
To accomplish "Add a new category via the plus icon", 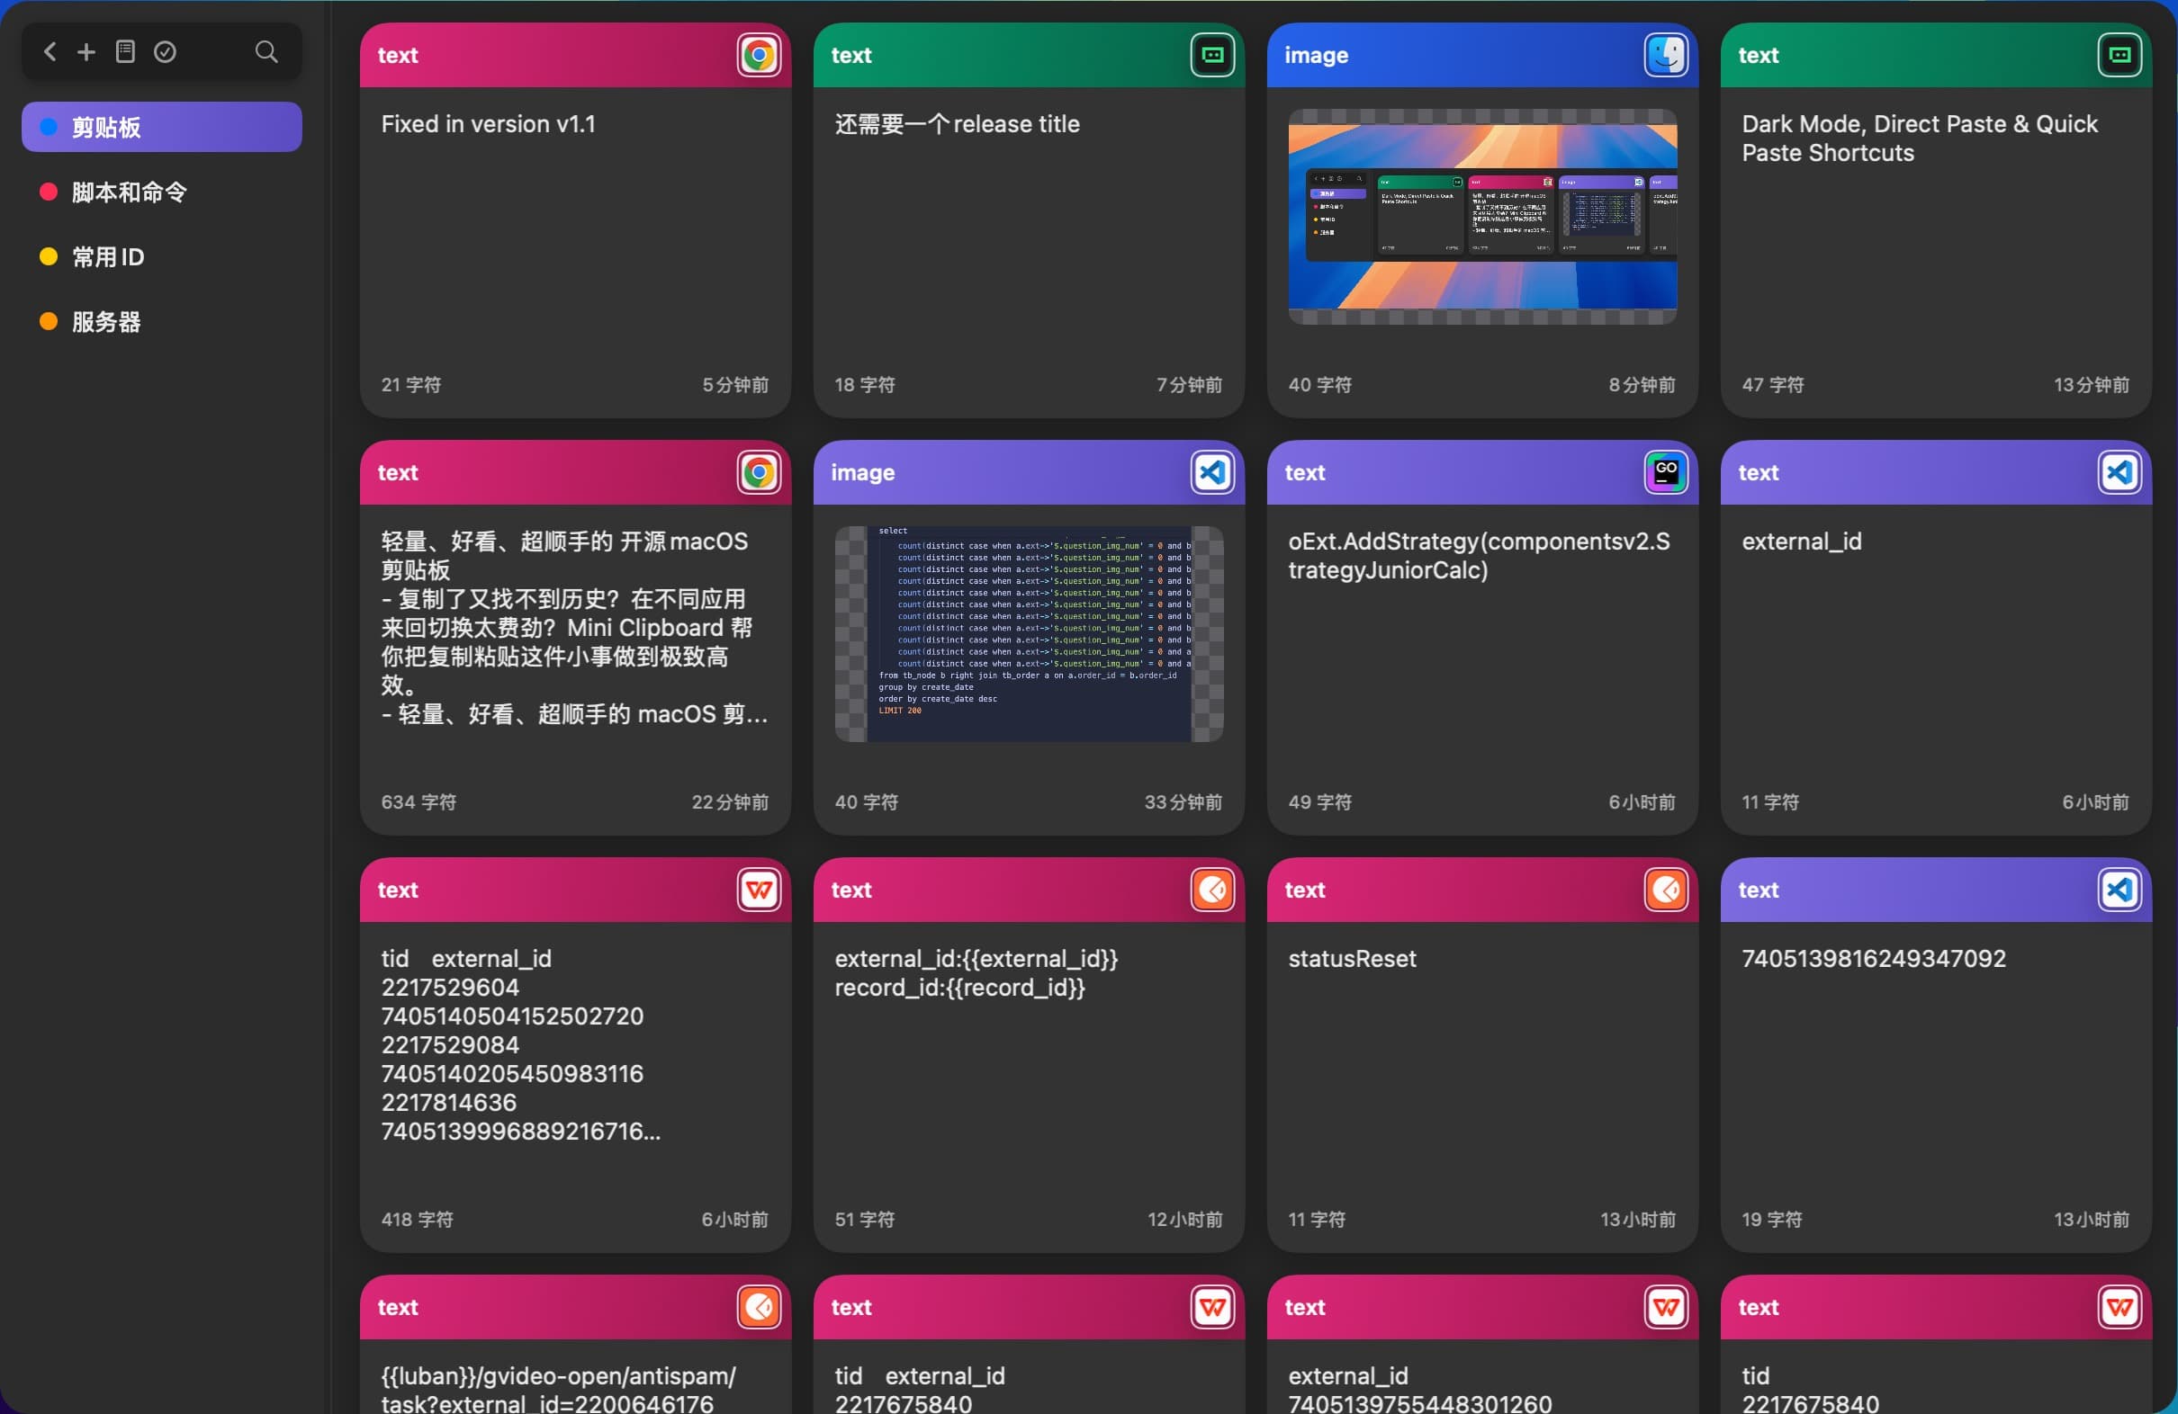I will (x=86, y=51).
